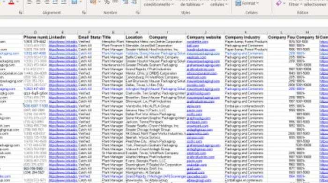Select column E header

pyautogui.click(x=62, y=32)
